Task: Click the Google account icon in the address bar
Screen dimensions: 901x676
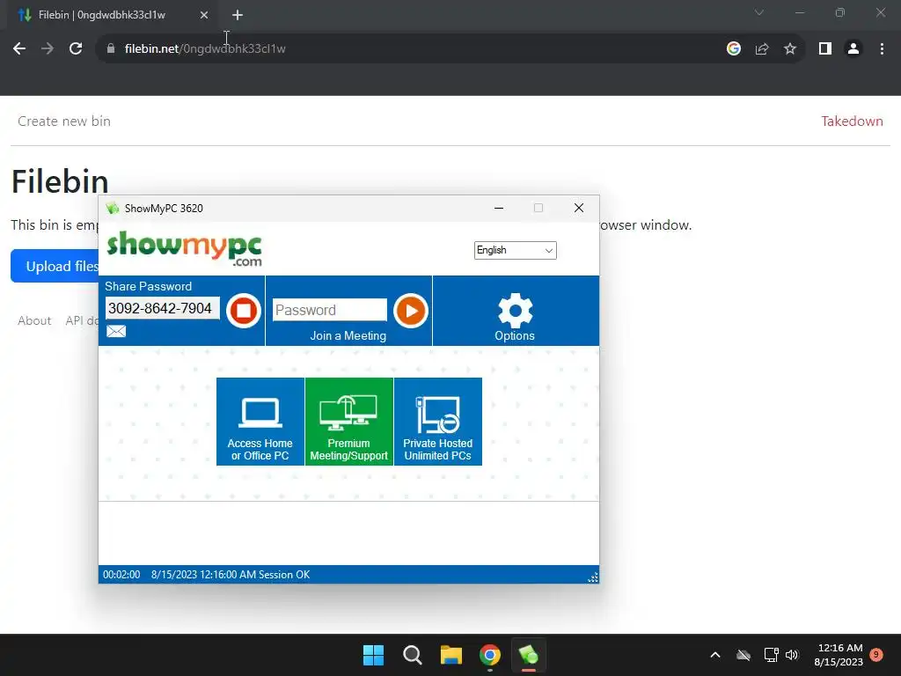Action: click(734, 49)
